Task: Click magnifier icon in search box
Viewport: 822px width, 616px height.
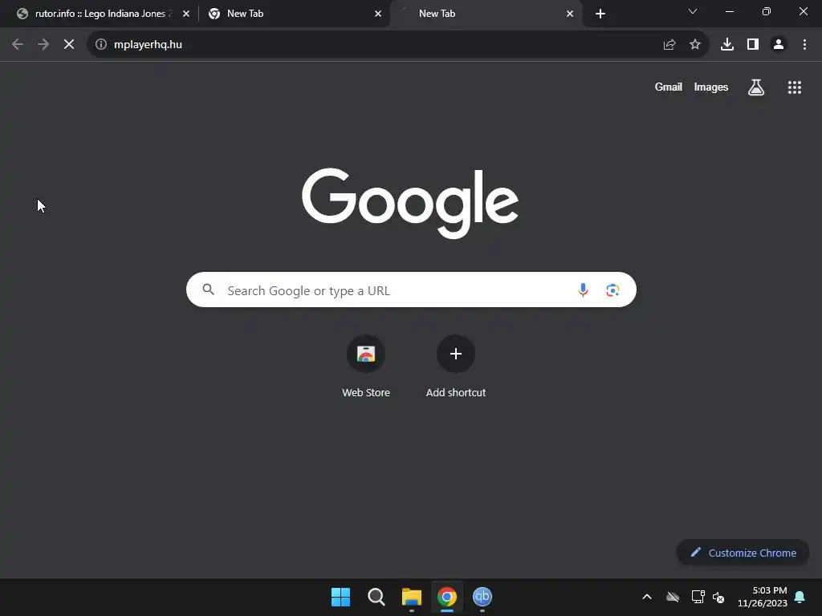Action: pyautogui.click(x=209, y=289)
